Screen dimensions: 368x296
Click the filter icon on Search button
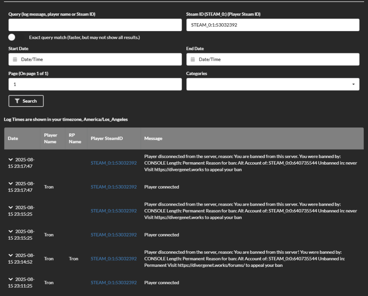pos(17,101)
